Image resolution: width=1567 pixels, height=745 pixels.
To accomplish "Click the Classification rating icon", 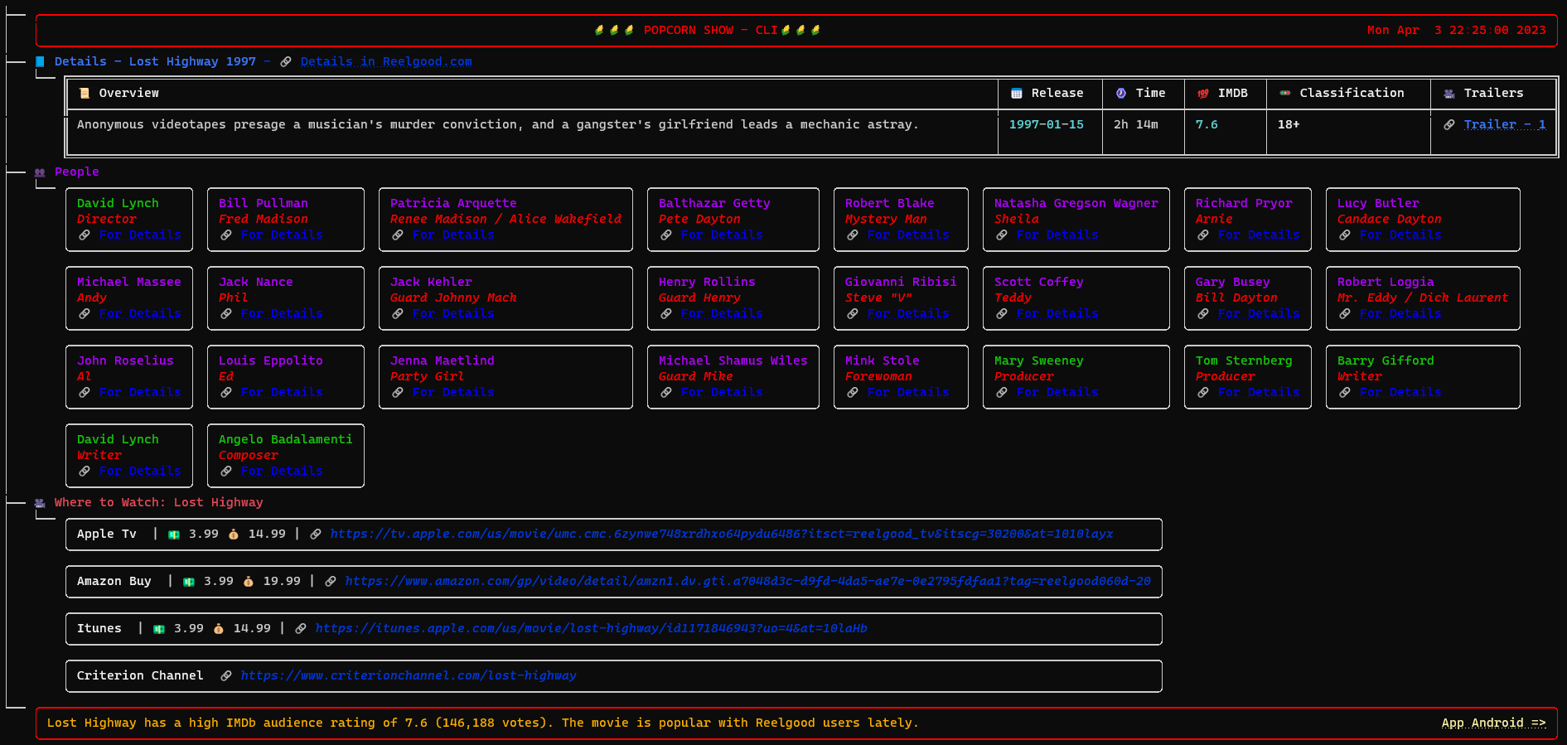I will pos(1284,94).
